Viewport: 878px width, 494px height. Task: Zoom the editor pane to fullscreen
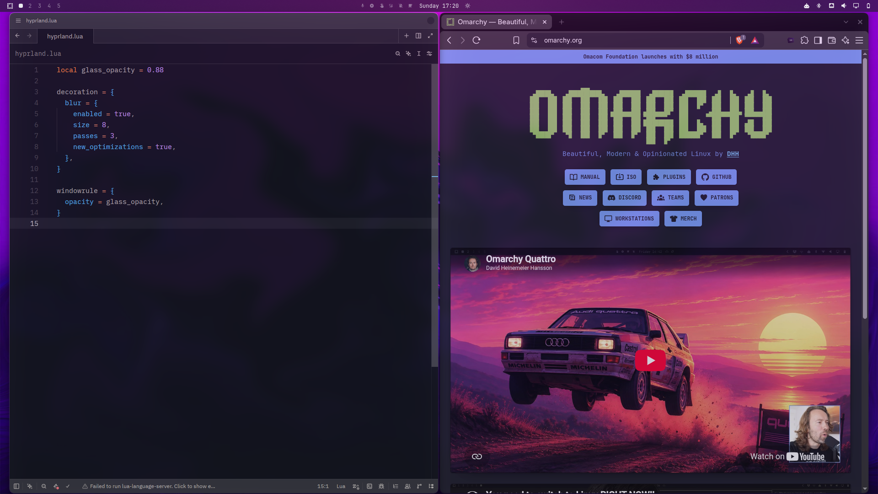[430, 36]
